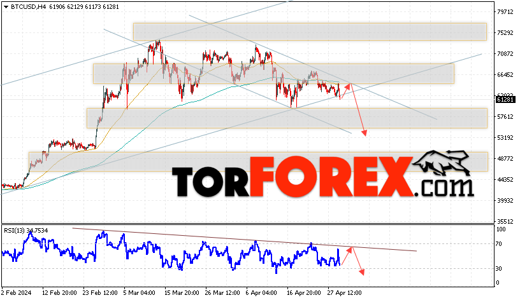Click the 48772 price axis label
Image resolution: width=520 pixels, height=300 pixels.
point(505,159)
